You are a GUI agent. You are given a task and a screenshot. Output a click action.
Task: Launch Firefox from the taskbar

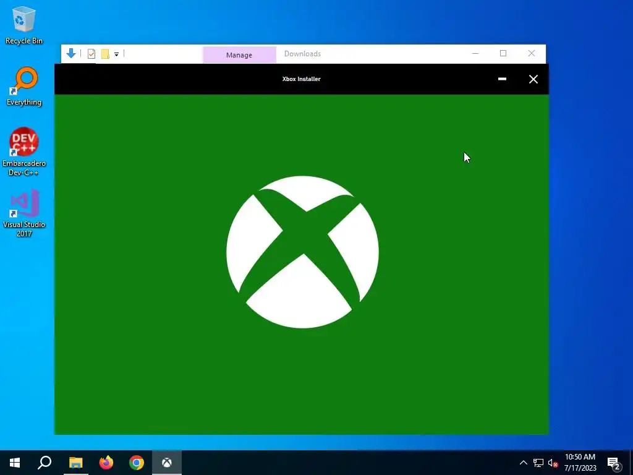click(x=106, y=463)
